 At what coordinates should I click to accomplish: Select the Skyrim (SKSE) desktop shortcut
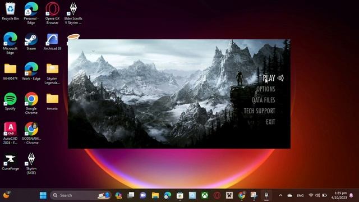click(31, 163)
